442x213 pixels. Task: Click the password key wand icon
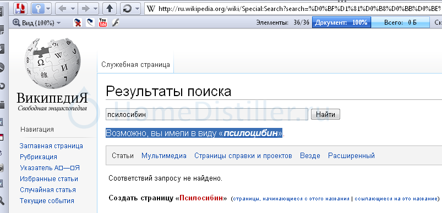tap(39, 9)
